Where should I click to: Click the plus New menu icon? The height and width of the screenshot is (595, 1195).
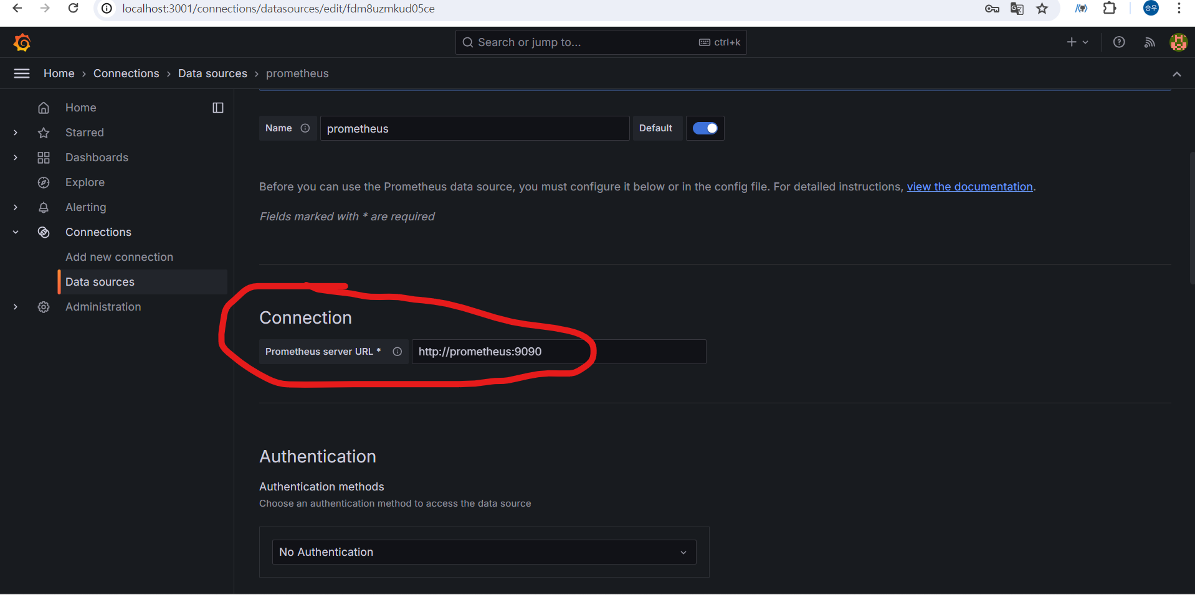pos(1077,42)
